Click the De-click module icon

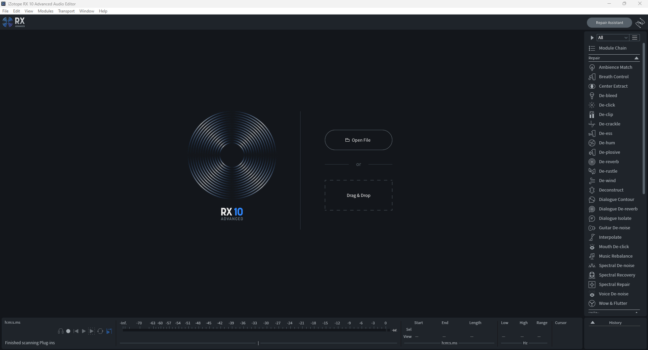[x=592, y=105]
